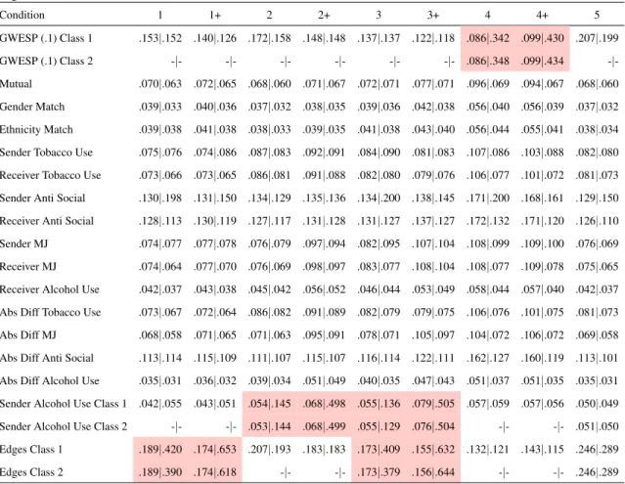Viewport: 625px width, 484px height.
Task: Click the Condition column header
Action: tap(22, 15)
